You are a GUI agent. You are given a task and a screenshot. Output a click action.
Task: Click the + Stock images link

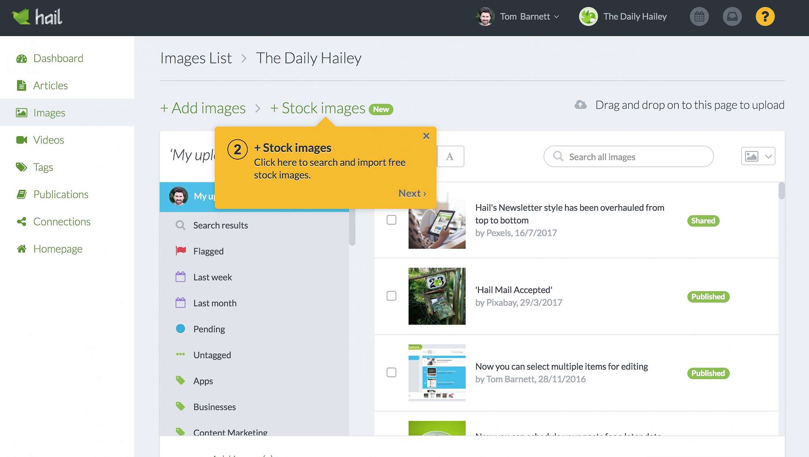[x=318, y=108]
